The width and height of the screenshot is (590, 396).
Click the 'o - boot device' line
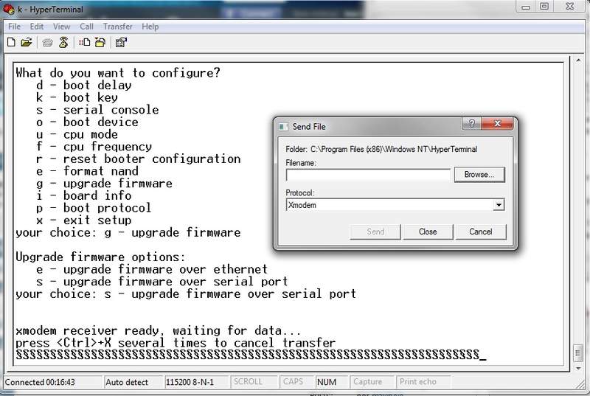(x=87, y=122)
